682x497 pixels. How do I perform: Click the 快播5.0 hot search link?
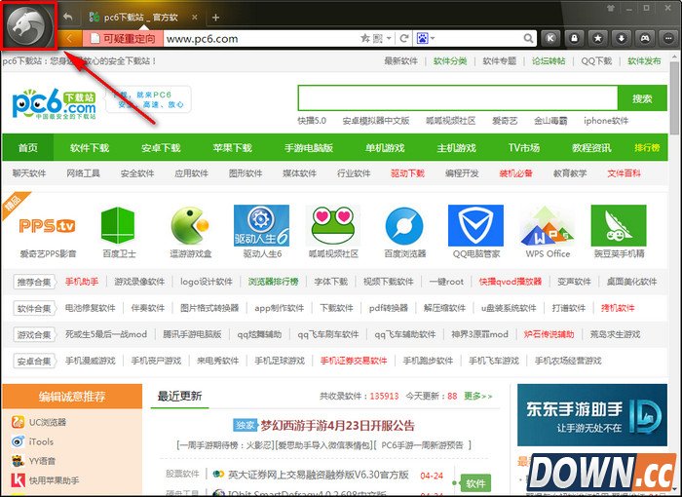(312, 121)
